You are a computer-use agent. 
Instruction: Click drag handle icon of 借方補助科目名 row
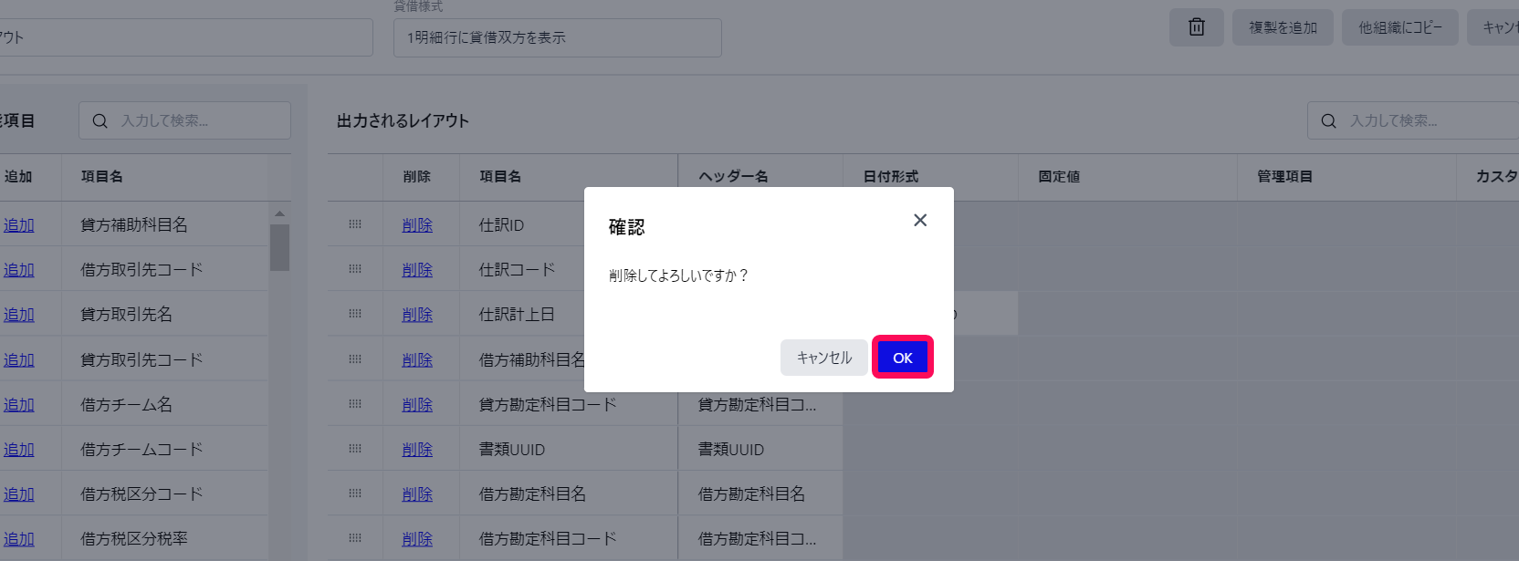click(x=355, y=358)
